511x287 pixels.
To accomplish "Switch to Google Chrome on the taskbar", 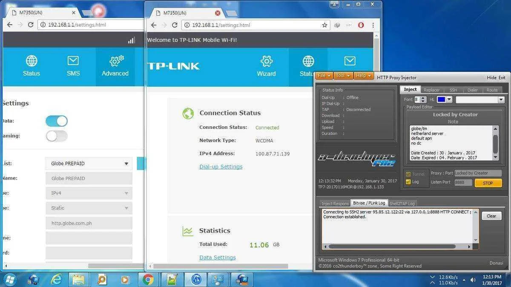I will pyautogui.click(x=148, y=279).
